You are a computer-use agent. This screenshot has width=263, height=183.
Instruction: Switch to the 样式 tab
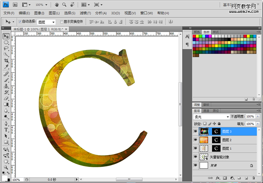[x=215, y=32]
